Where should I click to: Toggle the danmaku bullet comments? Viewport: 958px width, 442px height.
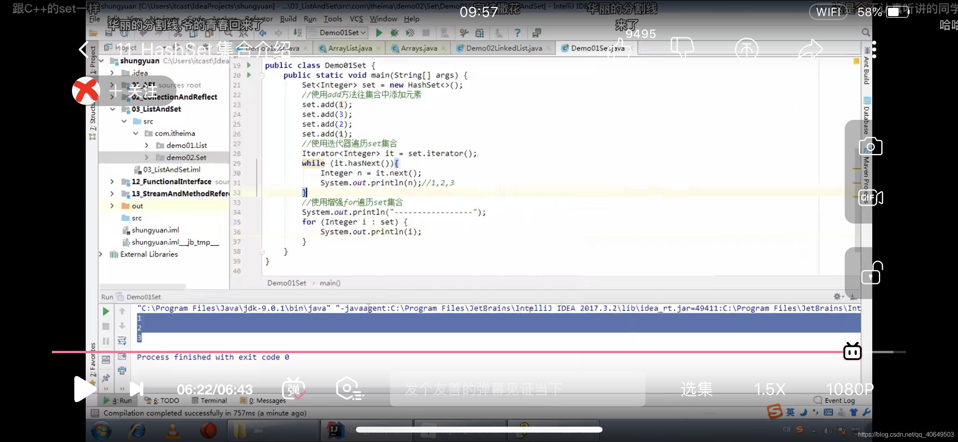[293, 389]
